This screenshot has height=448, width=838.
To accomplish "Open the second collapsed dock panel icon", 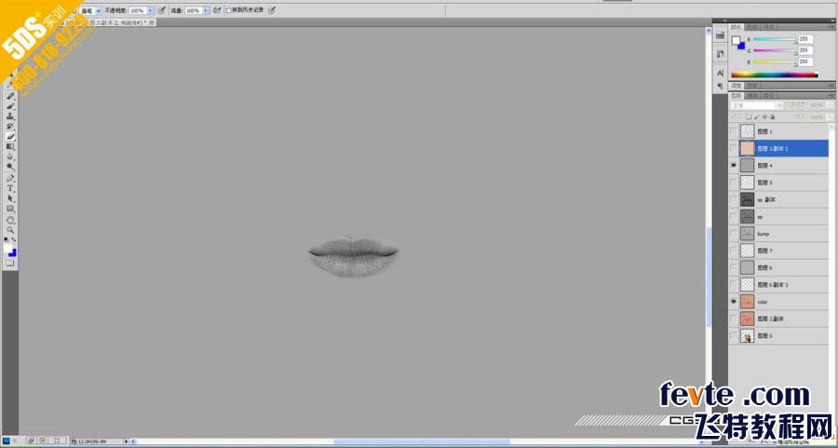I will click(720, 53).
